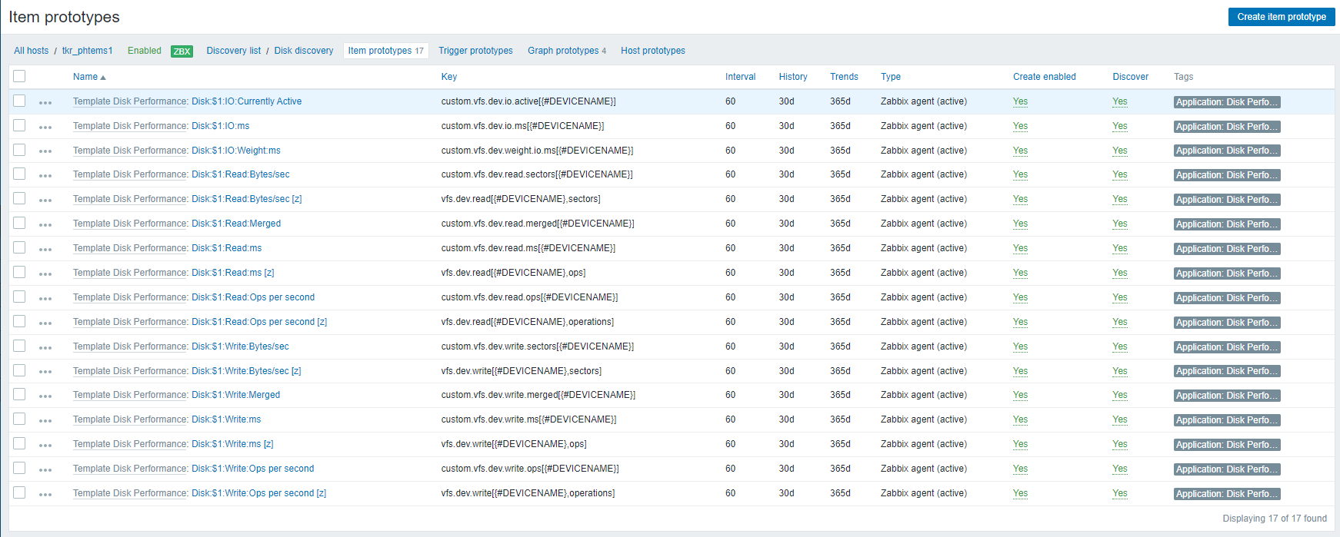Viewport: 1340px width, 537px height.
Task: Open the three-dot menu for Disk:$1:Write:ms row
Action: click(45, 420)
